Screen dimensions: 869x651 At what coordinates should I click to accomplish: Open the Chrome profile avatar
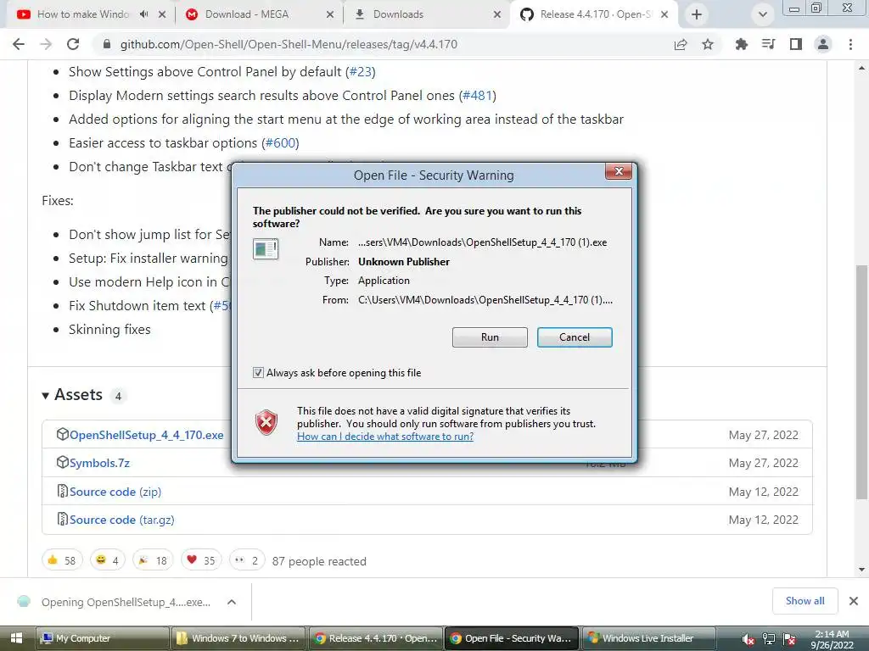click(823, 44)
